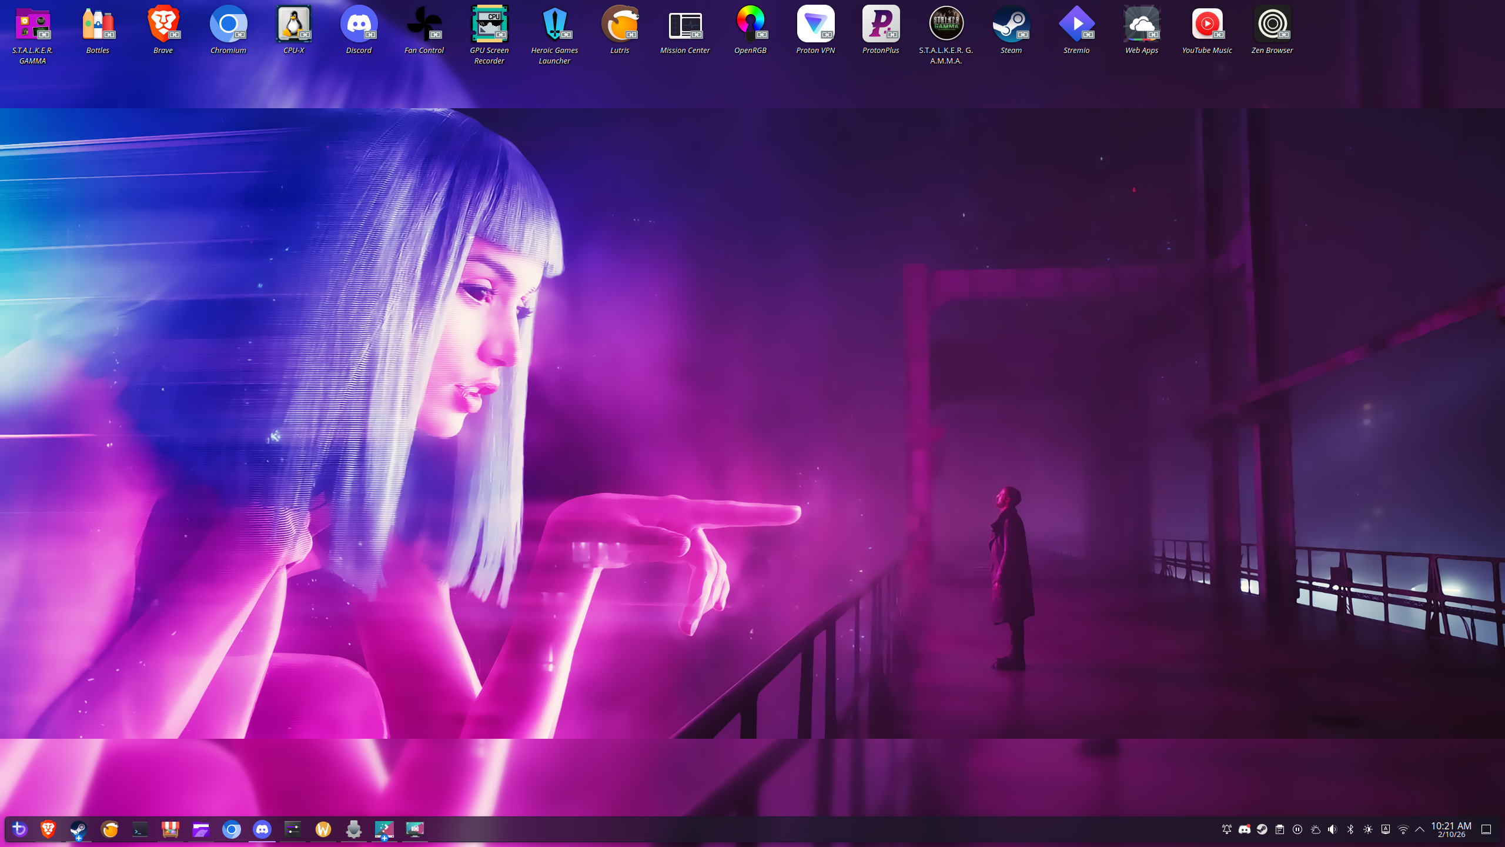
Task: Open notifications bell in system tray
Action: 1227,829
